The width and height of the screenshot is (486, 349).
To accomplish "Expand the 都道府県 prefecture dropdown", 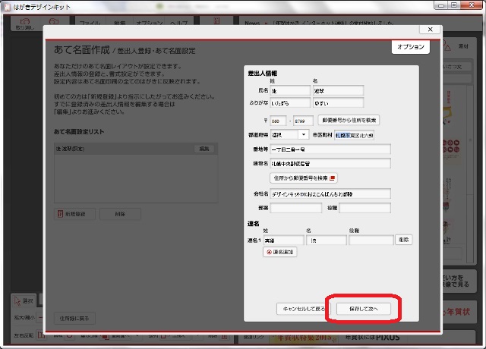I will [x=289, y=134].
